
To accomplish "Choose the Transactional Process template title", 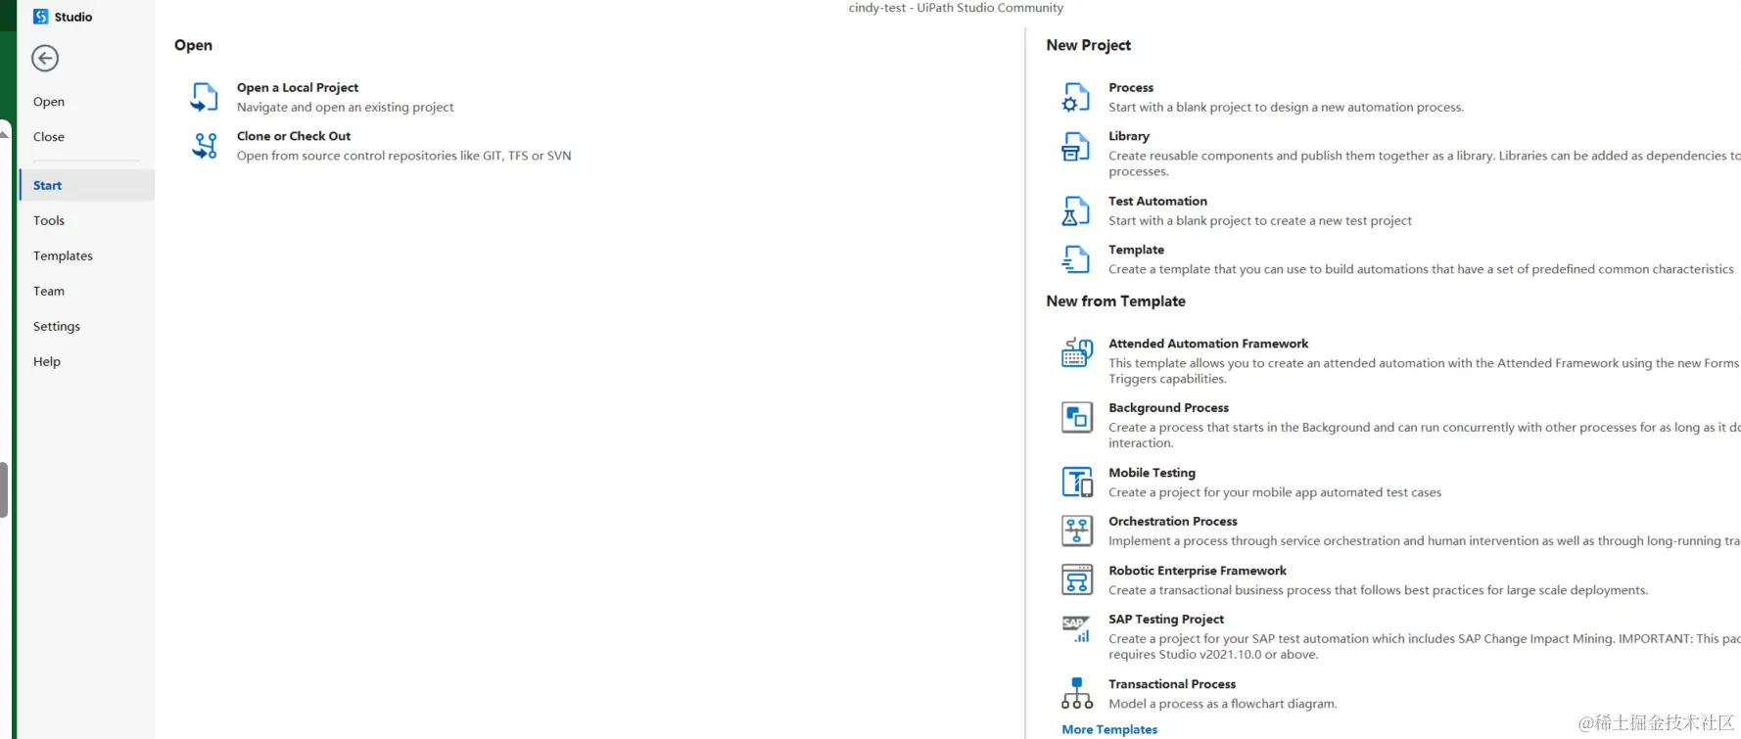I will (x=1172, y=684).
